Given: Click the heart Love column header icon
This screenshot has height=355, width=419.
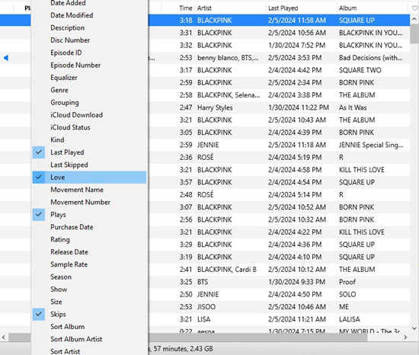Looking at the screenshot, I should 414,8.
